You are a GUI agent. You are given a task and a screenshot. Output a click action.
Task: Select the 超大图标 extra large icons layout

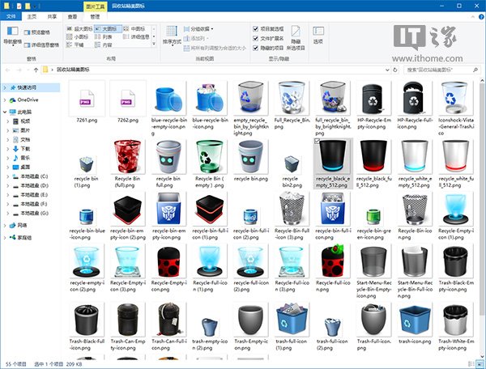(84, 28)
